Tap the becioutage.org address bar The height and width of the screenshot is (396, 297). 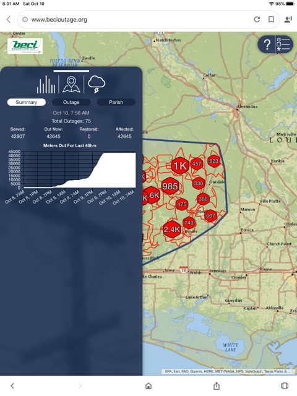(x=136, y=19)
